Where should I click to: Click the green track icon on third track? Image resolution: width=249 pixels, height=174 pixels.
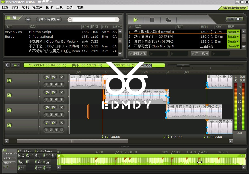coord(9,110)
